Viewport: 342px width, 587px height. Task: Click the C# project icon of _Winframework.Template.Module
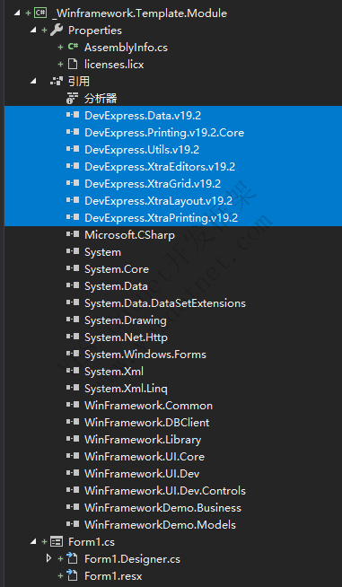pos(40,13)
